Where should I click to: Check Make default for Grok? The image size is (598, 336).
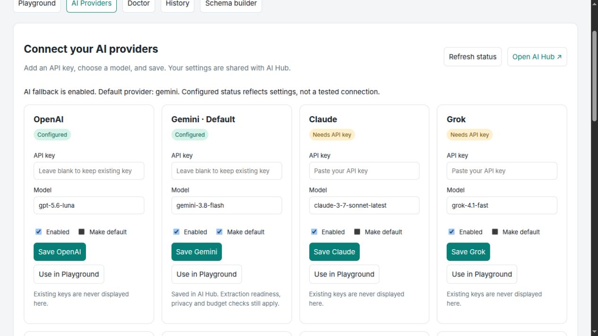tap(495, 232)
